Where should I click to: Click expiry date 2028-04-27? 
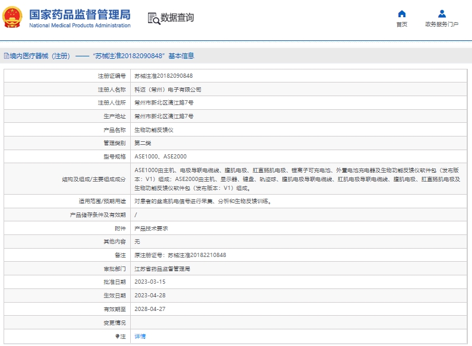tap(150, 309)
